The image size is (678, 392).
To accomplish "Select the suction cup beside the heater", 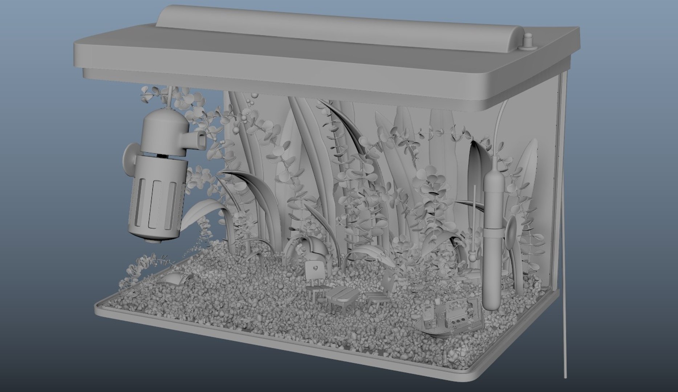I will click(511, 233).
